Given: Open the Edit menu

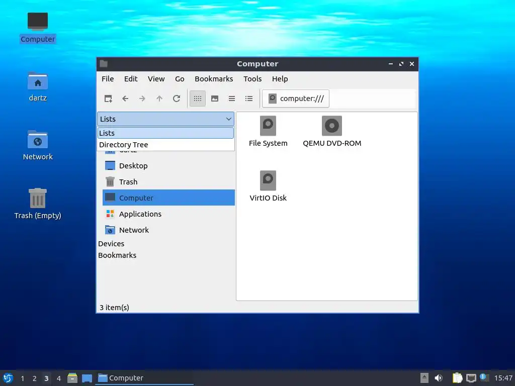Looking at the screenshot, I should click(x=131, y=79).
